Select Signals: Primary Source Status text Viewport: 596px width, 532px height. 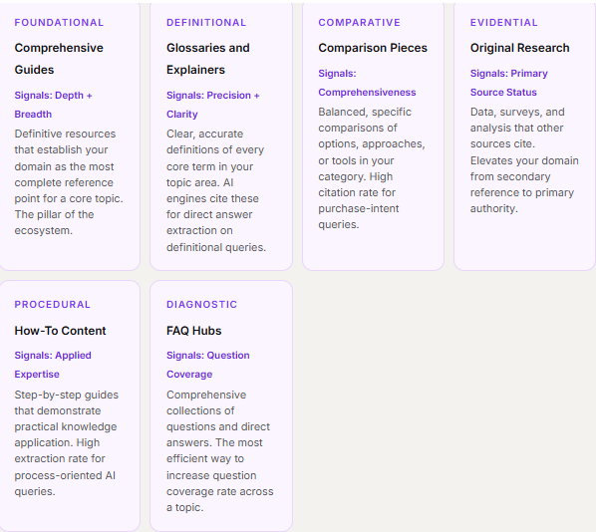pos(509,83)
